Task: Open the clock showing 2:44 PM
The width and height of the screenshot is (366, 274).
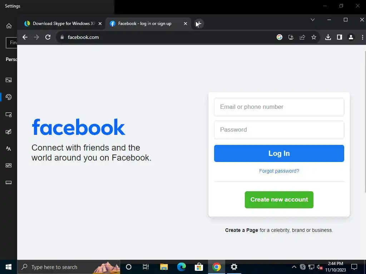Action: tap(335, 267)
